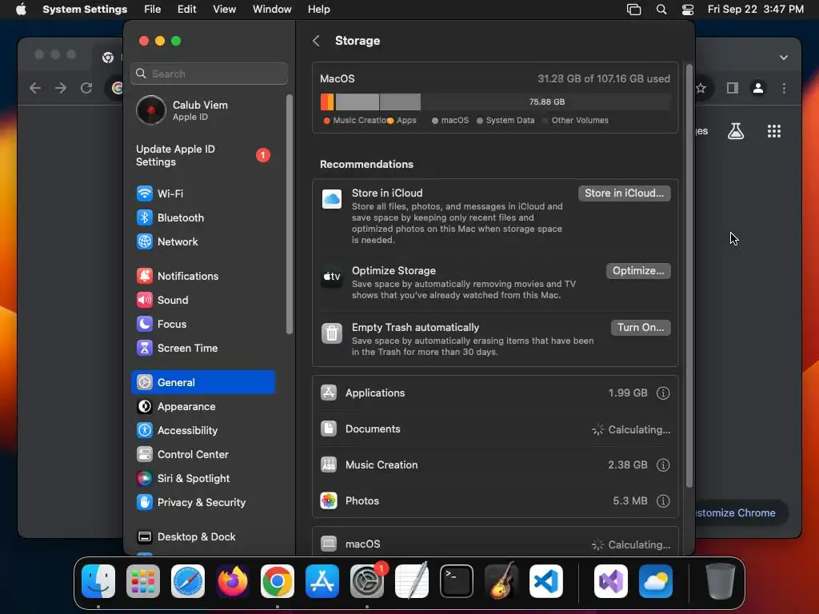819x614 pixels.
Task: Show info for Applications storage
Action: point(663,393)
